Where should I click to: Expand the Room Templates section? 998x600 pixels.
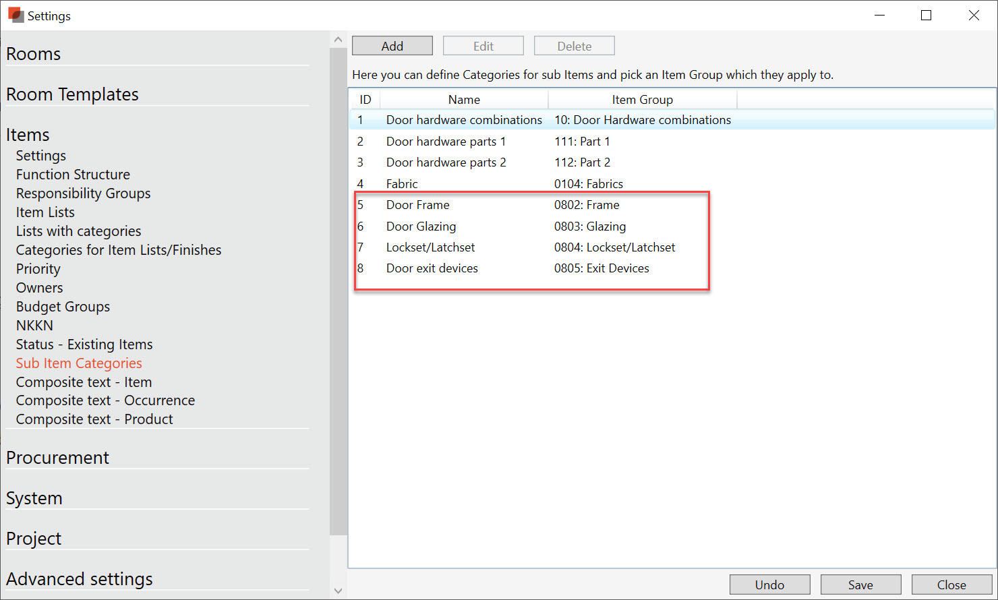pos(72,94)
